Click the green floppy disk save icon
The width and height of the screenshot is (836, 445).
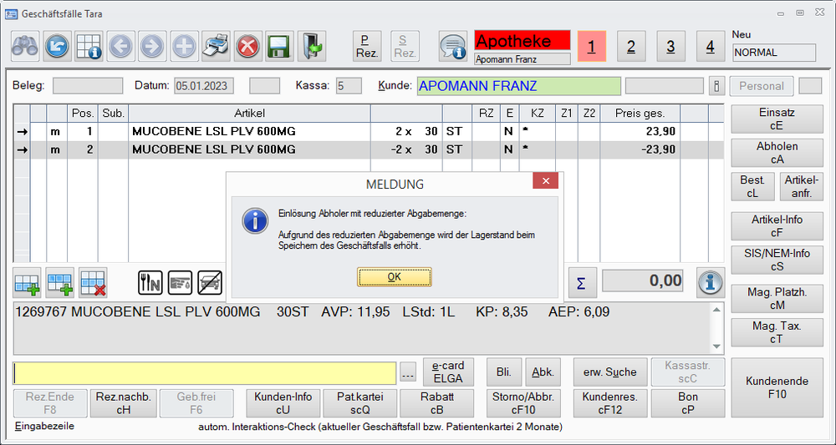(x=279, y=46)
